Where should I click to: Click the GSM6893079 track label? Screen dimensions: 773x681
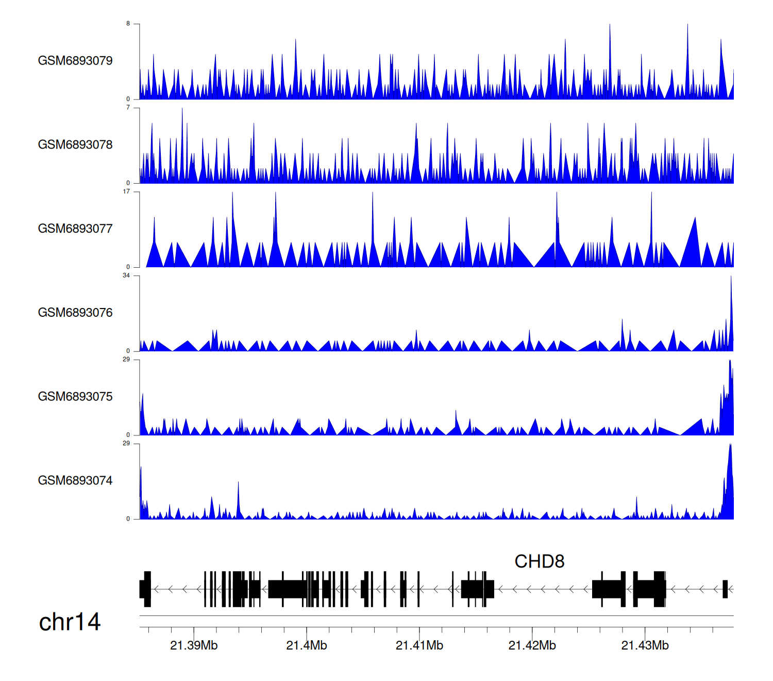point(75,61)
